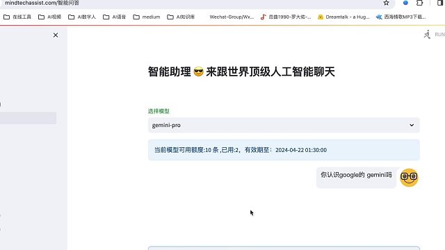
Task: Open the 恋曲1990 music bookmark
Action: (x=286, y=17)
